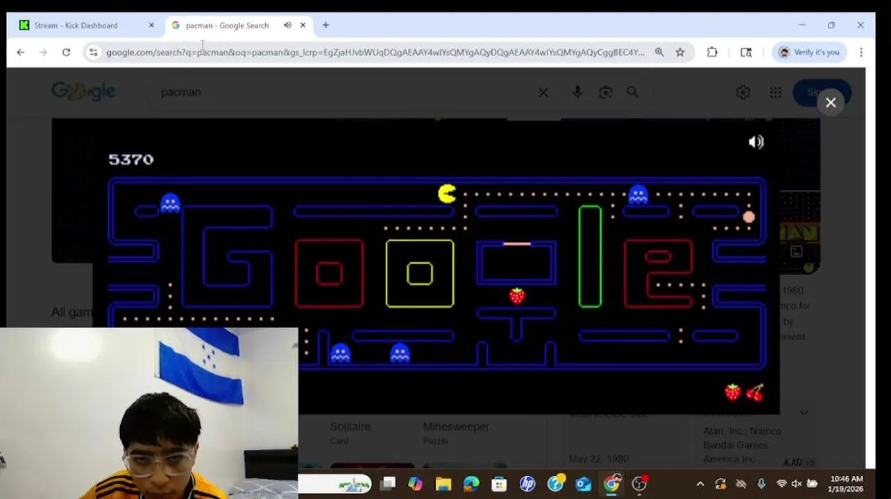Image resolution: width=891 pixels, height=499 pixels.
Task: Open the Chrome three-dot menu
Action: tap(860, 52)
